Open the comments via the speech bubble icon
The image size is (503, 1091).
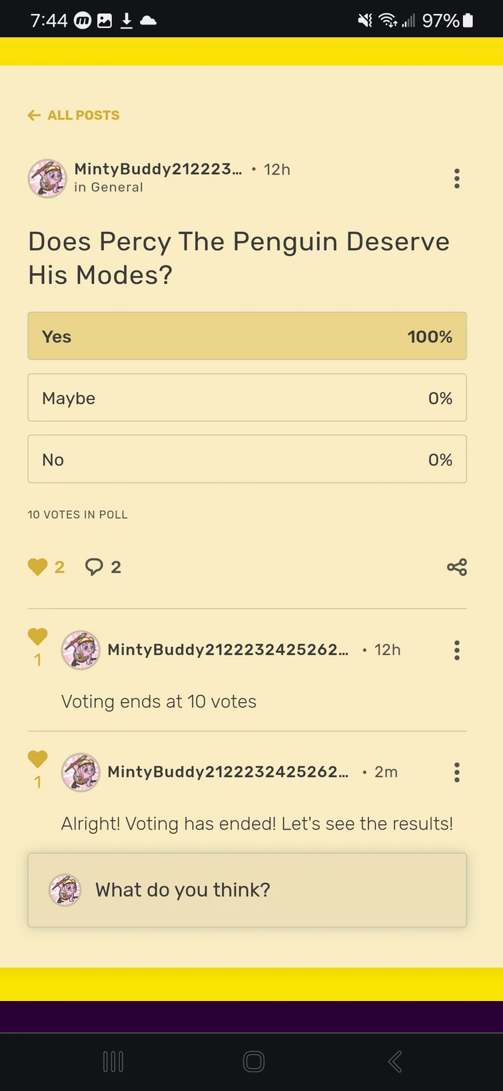click(x=94, y=566)
